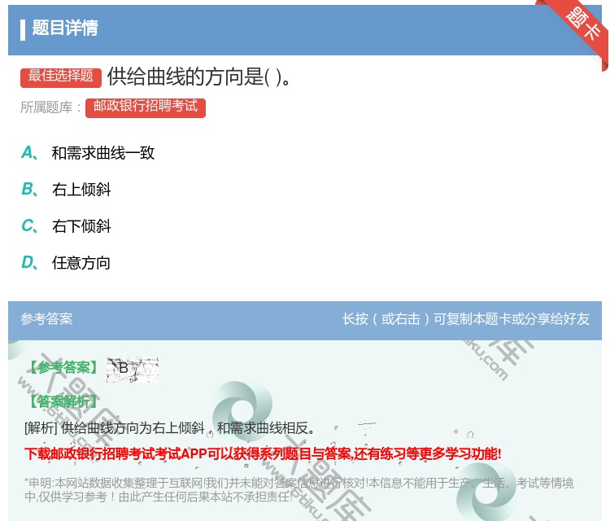Select option A 和需求曲线一致
610x521 pixels.
coord(88,153)
